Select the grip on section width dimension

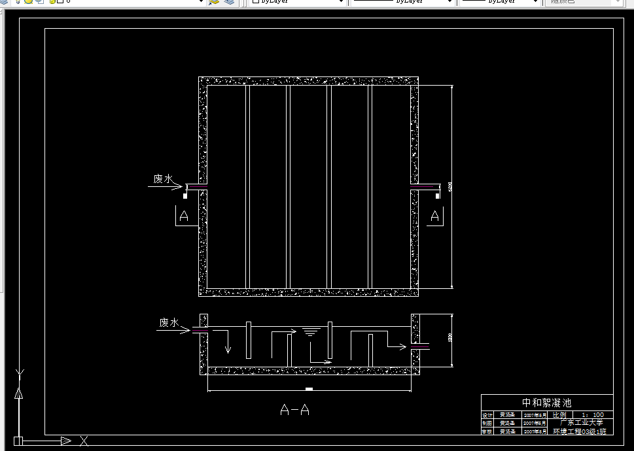coord(309,389)
